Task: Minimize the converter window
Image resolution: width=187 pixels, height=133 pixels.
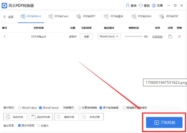Action: (x=169, y=5)
